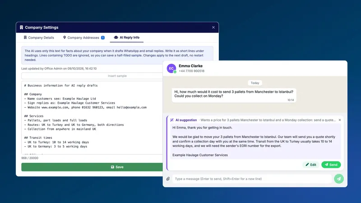Click the phone number +44 7700 900518
Image resolution: width=361 pixels, height=203 pixels.
click(x=191, y=71)
